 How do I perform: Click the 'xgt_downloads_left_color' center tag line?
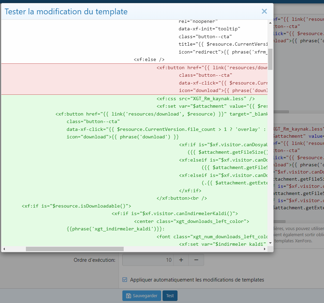191,221
